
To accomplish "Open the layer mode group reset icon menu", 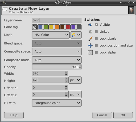I will pyautogui.click(x=76, y=35).
